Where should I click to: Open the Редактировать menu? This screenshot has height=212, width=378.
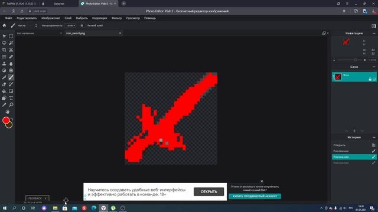27,18
